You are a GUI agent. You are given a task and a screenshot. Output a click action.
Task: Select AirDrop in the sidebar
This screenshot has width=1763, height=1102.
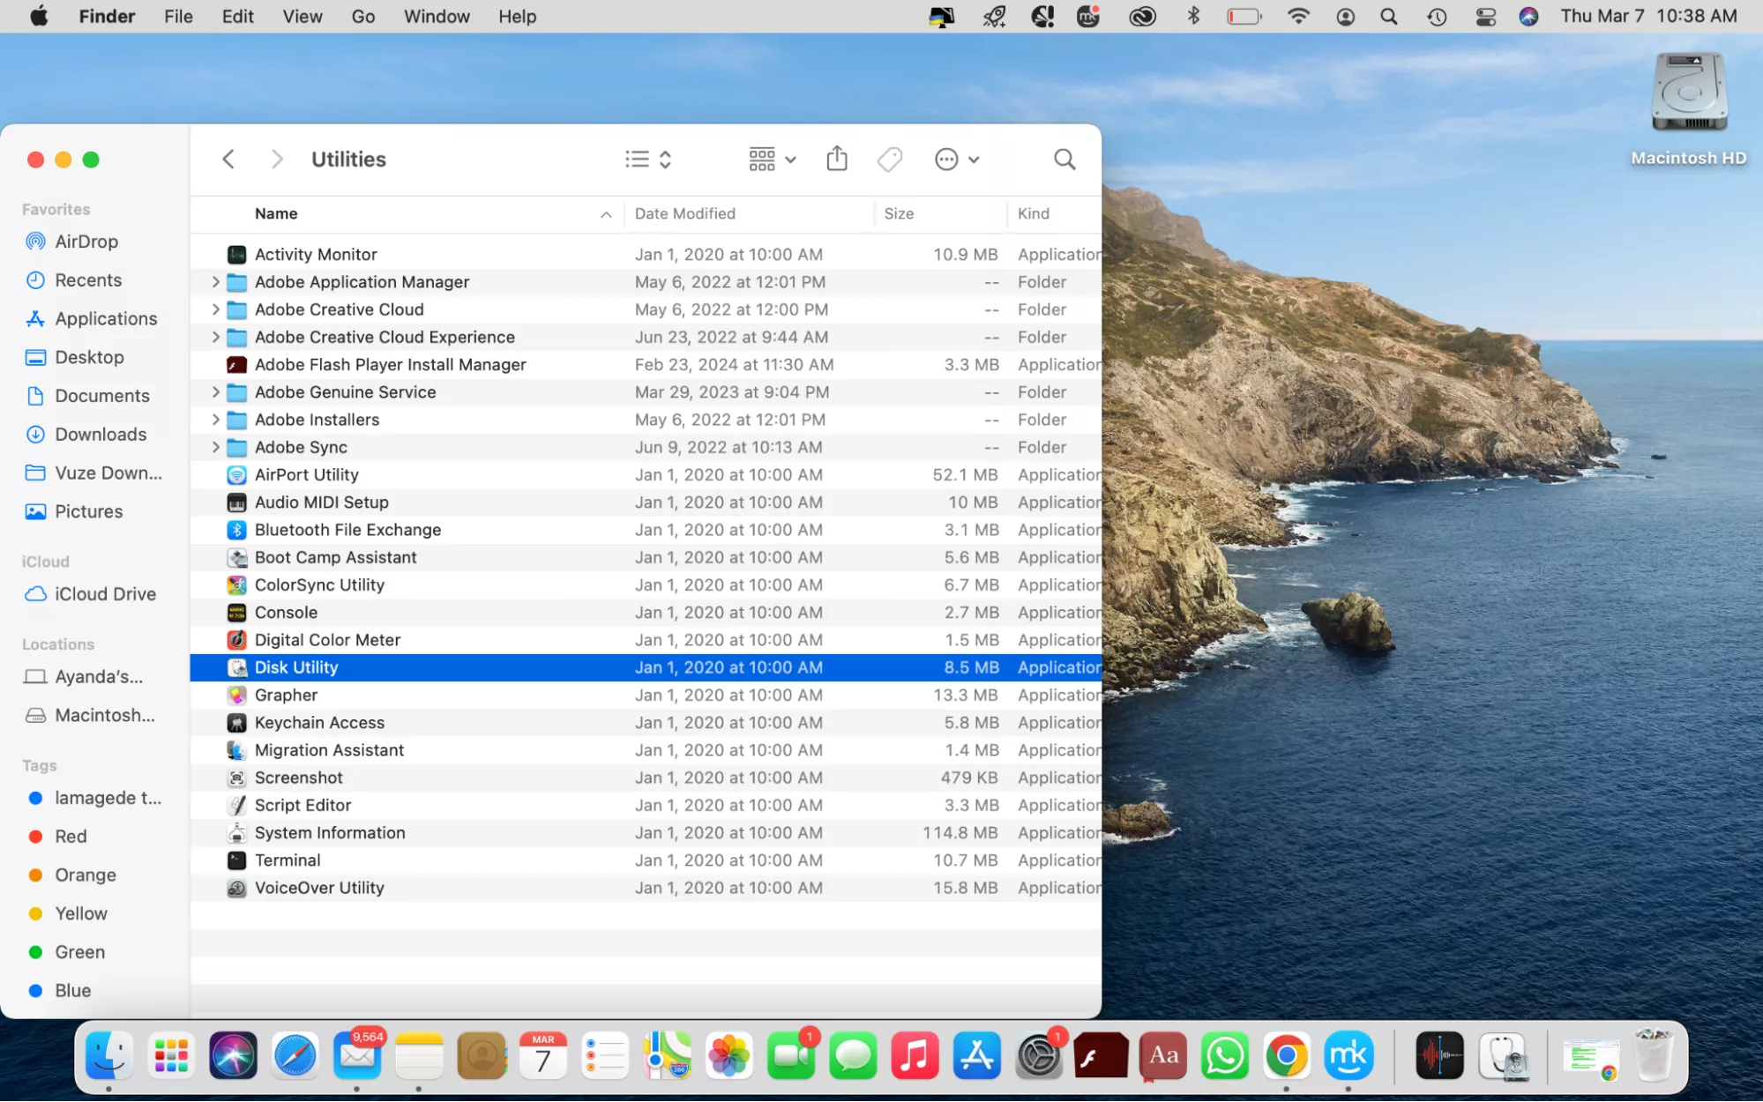coord(86,241)
